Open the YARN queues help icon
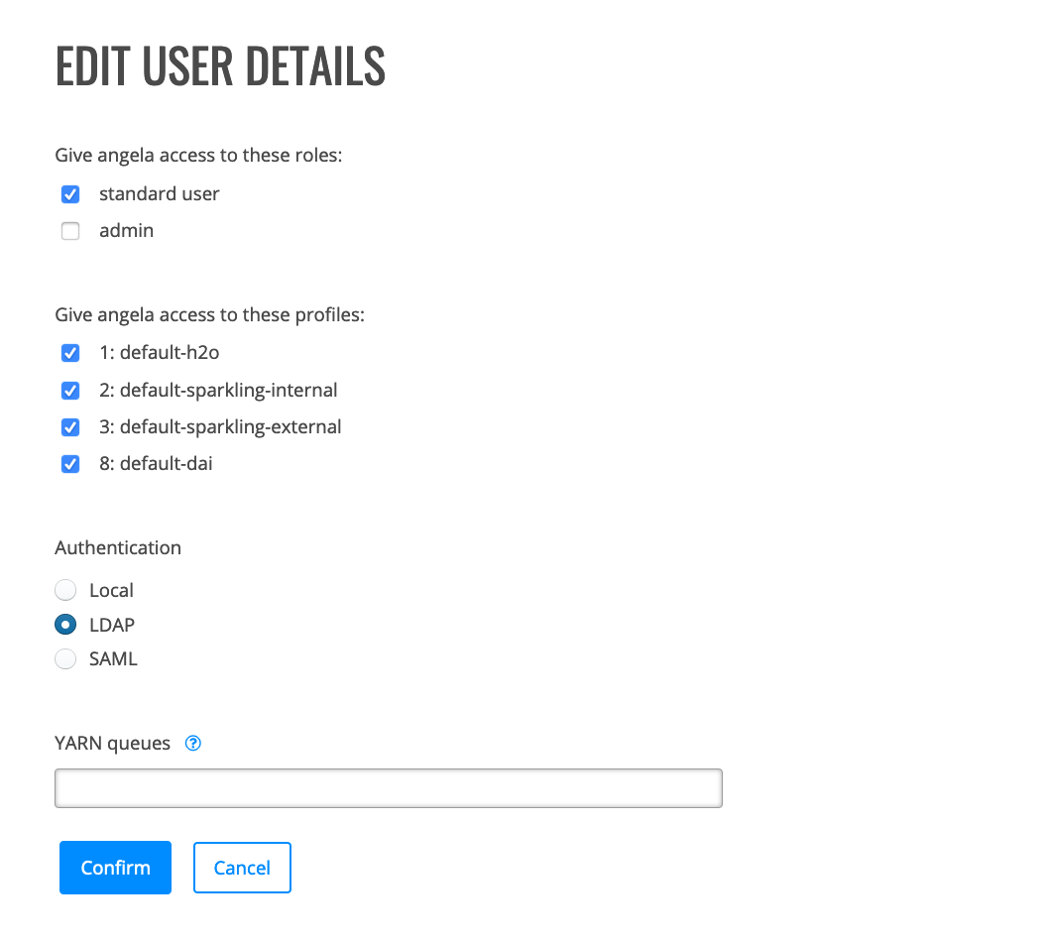Image resolution: width=1045 pixels, height=942 pixels. [x=192, y=743]
